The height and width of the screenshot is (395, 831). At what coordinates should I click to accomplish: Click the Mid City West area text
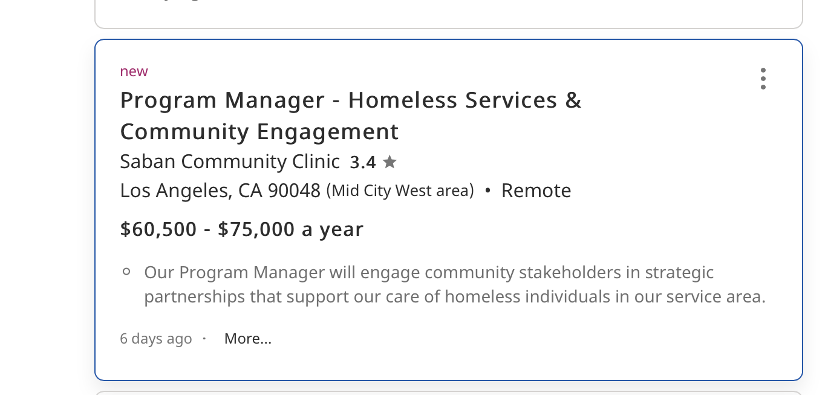pyautogui.click(x=400, y=191)
